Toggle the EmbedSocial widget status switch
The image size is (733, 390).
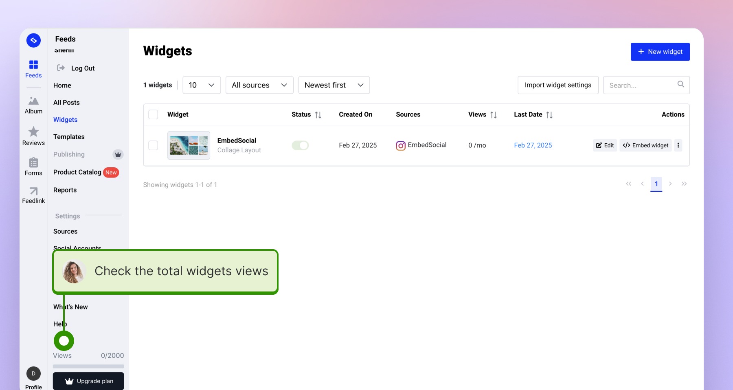point(300,145)
